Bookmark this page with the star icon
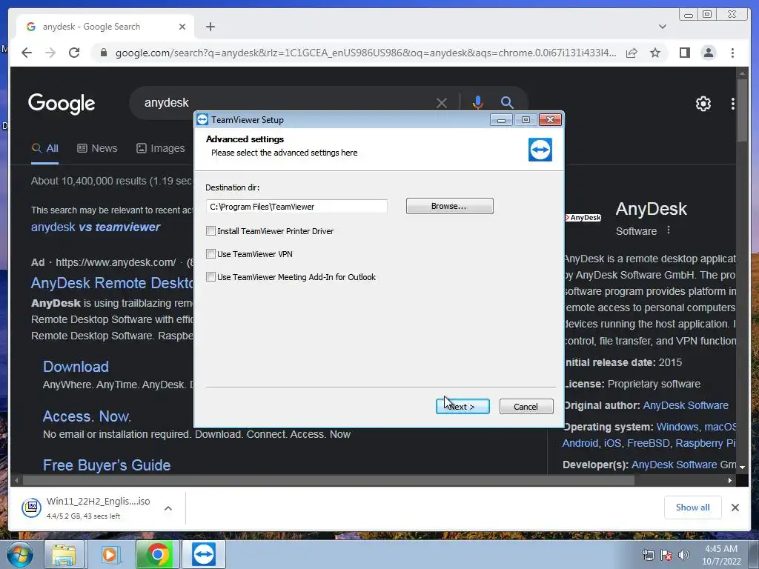 [655, 53]
